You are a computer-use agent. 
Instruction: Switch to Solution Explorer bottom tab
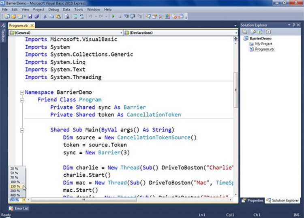click(283, 201)
